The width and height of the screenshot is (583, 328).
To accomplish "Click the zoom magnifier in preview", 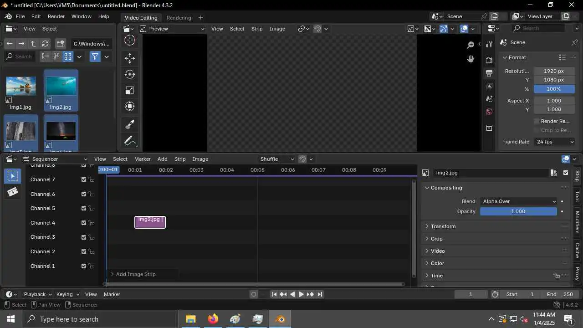I will (470, 45).
